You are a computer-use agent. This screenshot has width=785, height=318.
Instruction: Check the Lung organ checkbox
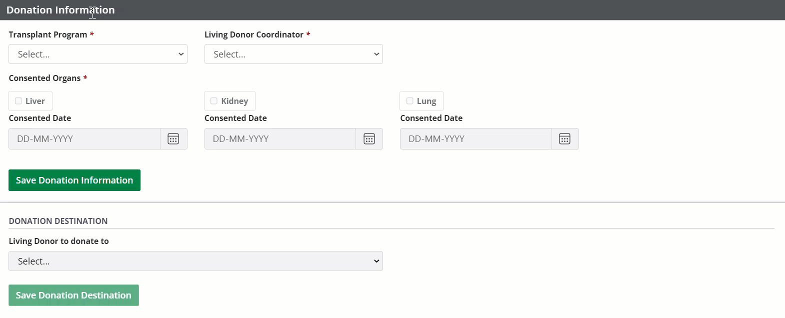[x=410, y=101]
